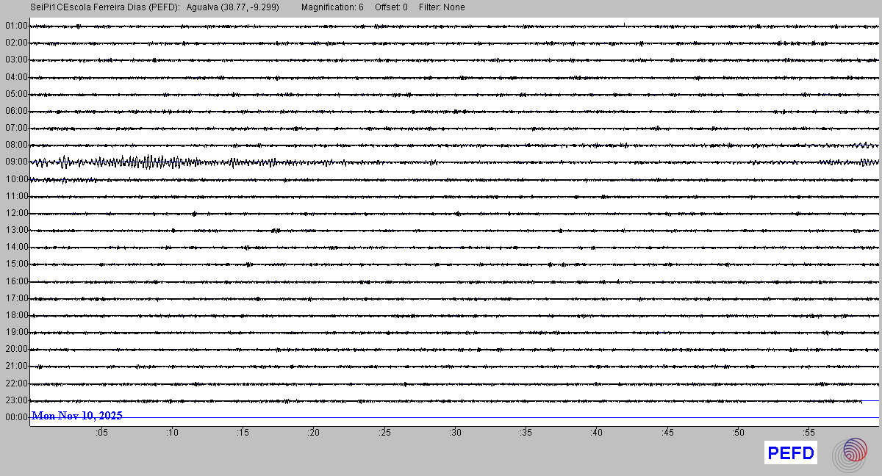Click the red spiral seismograph logo
This screenshot has width=882, height=476.
coord(855,453)
